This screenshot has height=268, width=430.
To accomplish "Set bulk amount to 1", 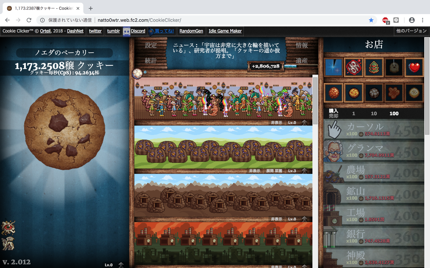I will coord(353,114).
